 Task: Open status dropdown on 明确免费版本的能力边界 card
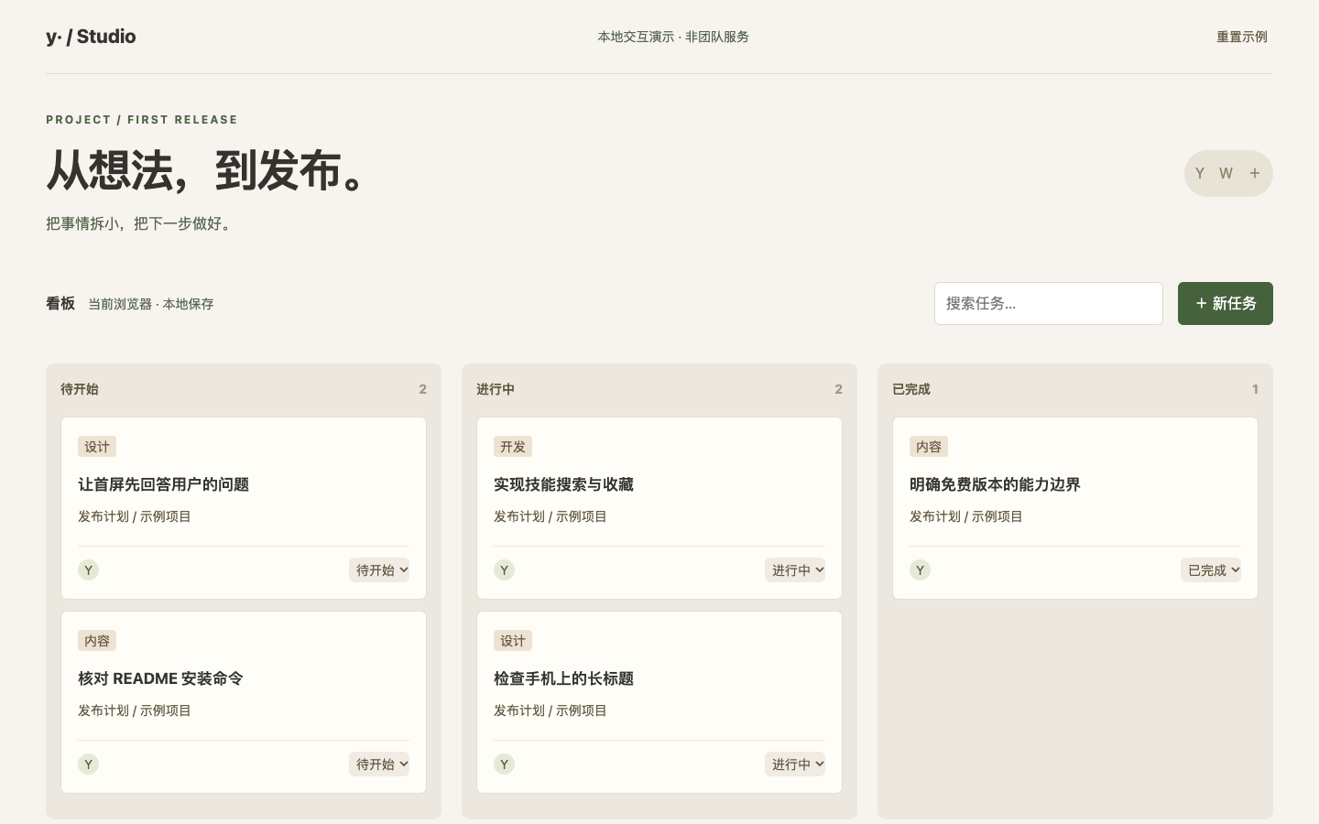(1211, 570)
